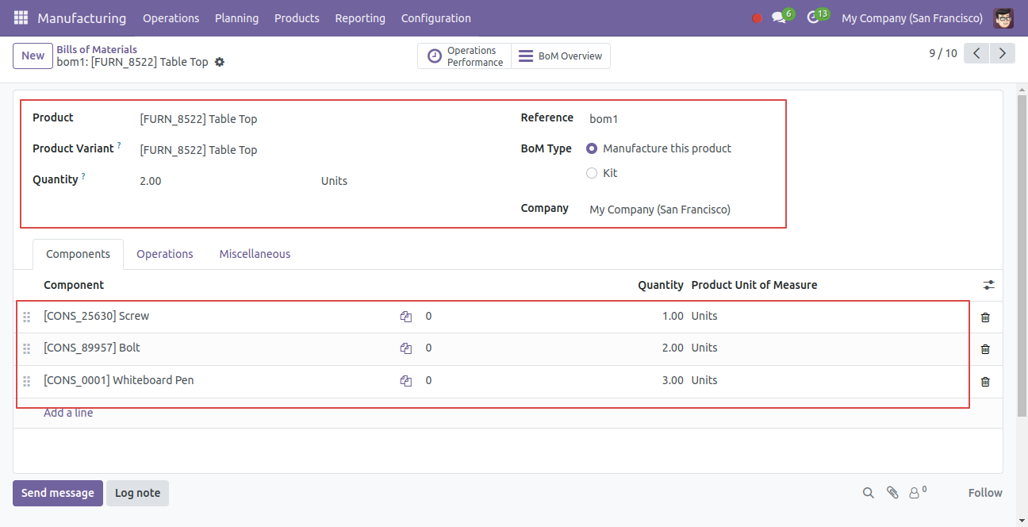Open the BoM actions gear icon
This screenshot has height=527, width=1028.
[x=220, y=62]
